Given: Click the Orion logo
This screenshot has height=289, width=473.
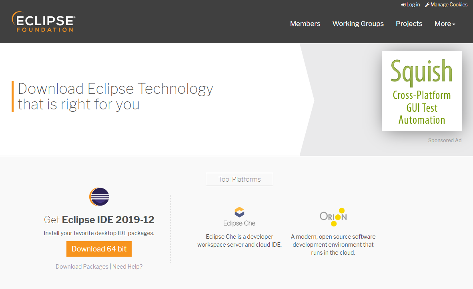Looking at the screenshot, I should click(x=333, y=217).
